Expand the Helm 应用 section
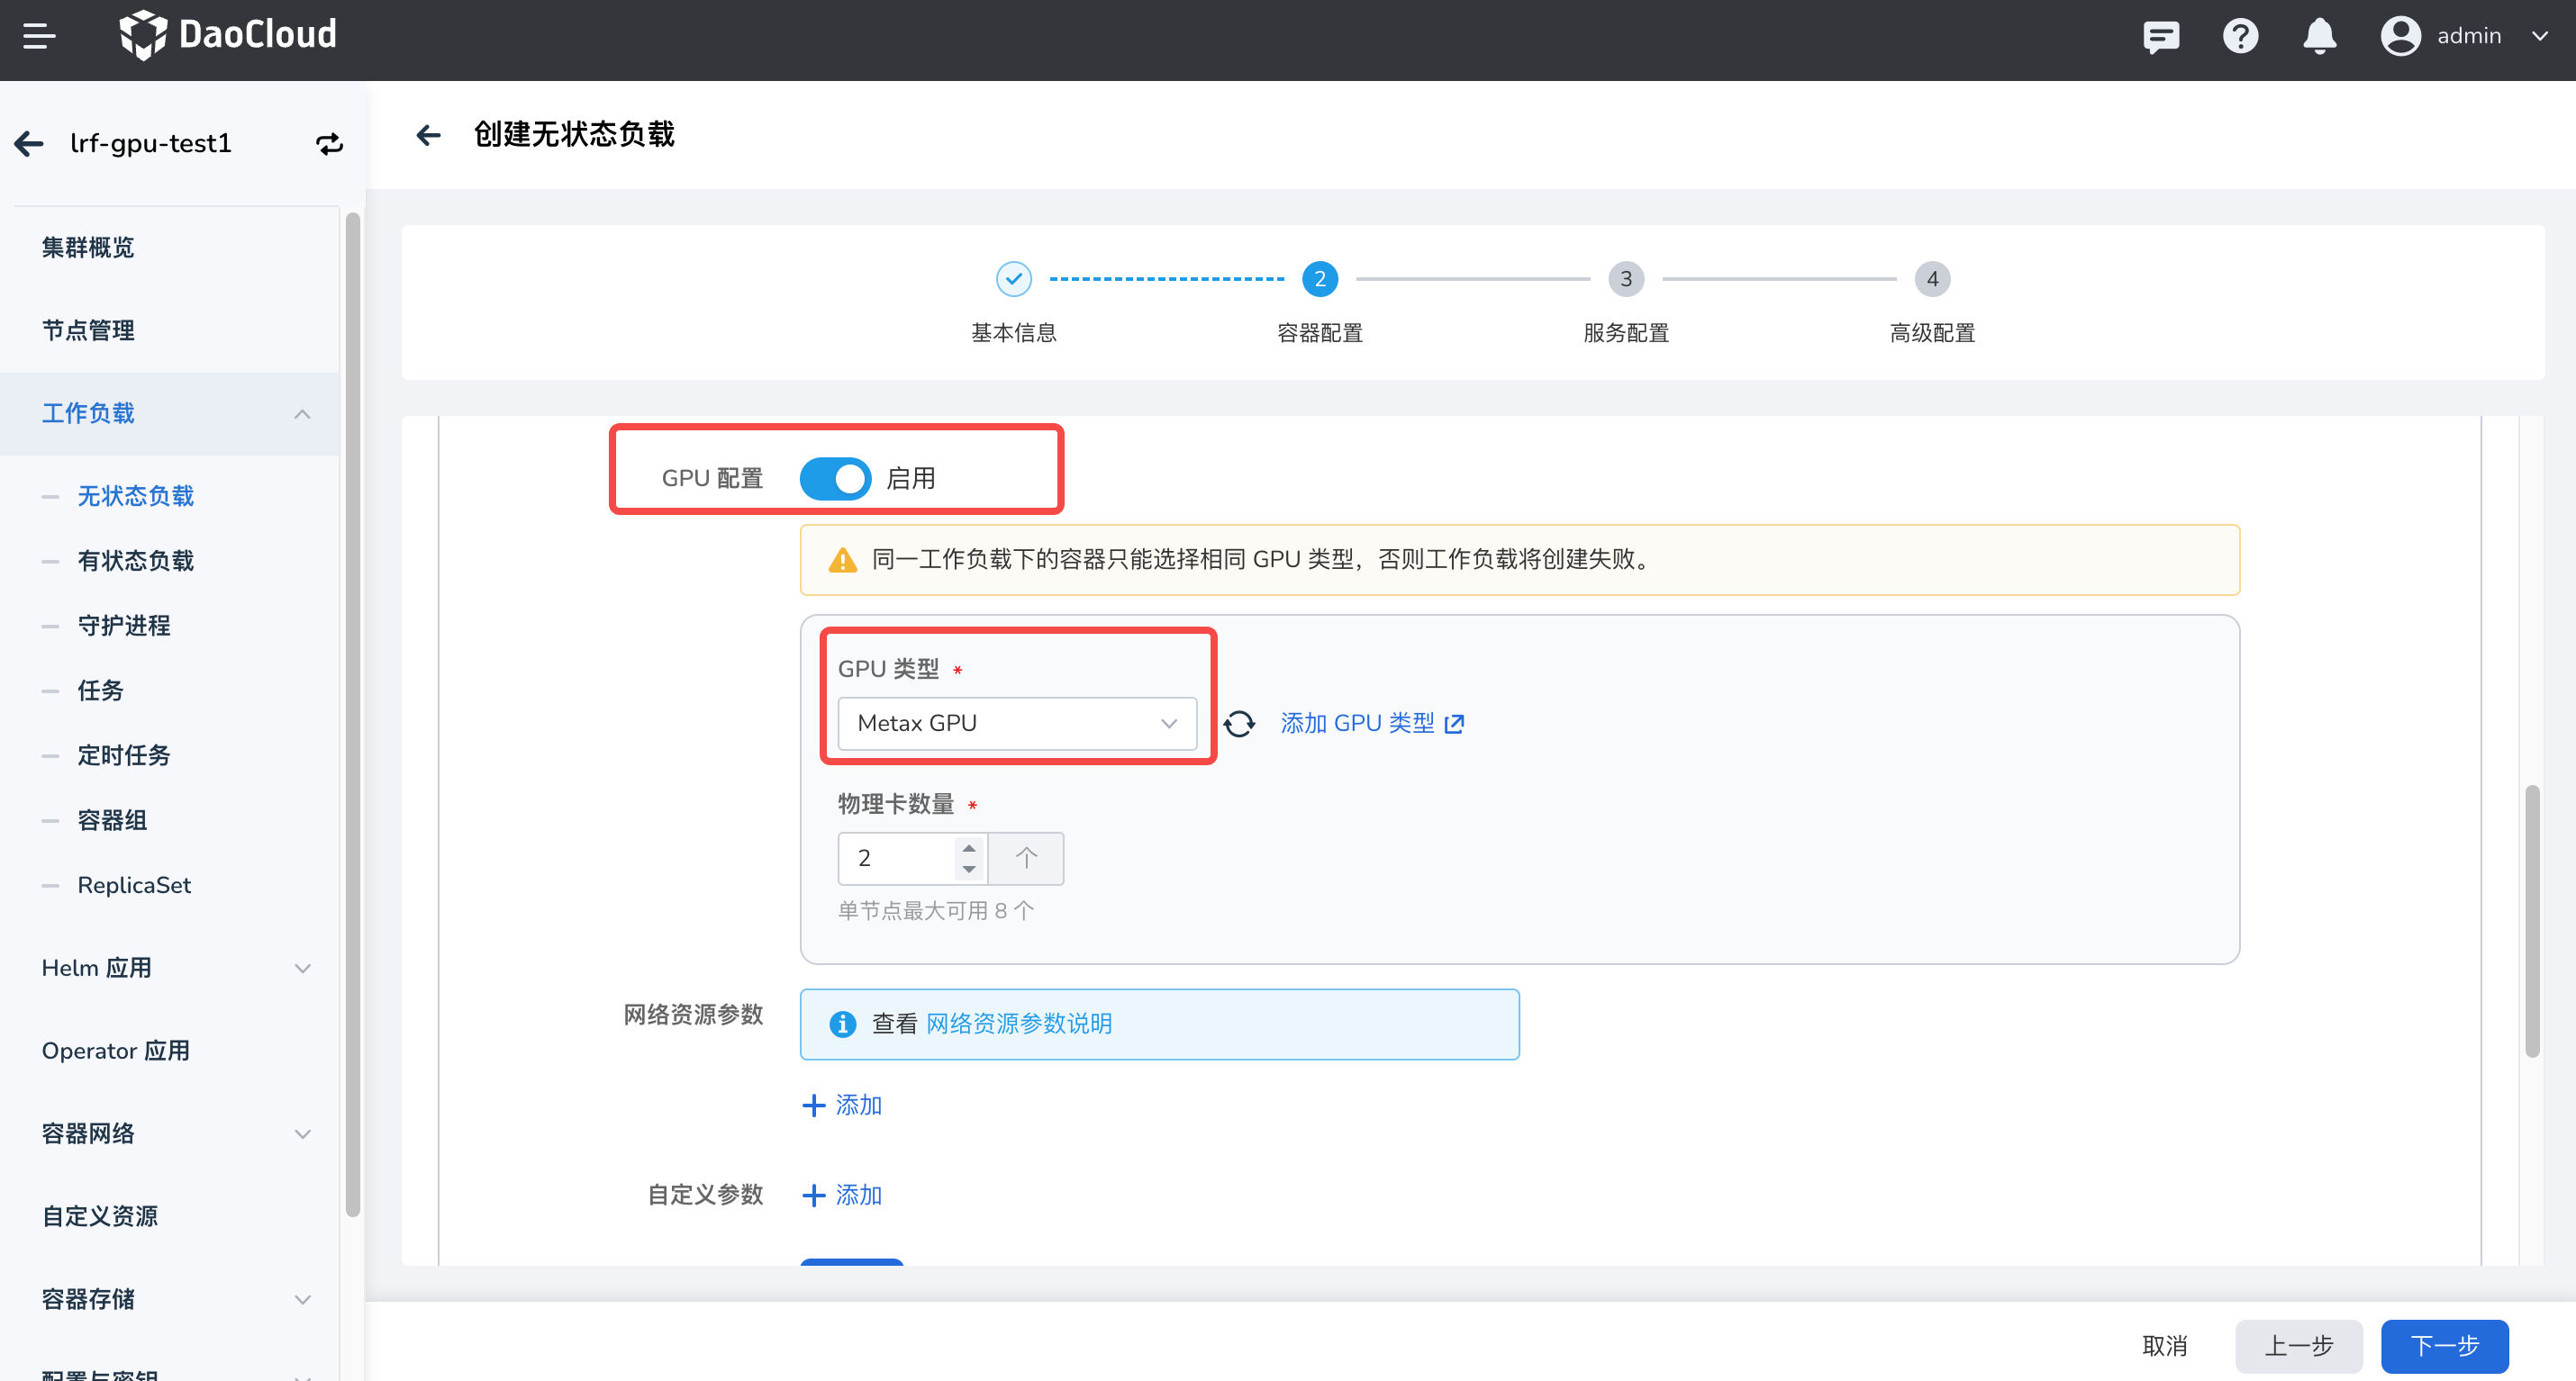Viewport: 2576px width, 1381px height. [x=302, y=967]
